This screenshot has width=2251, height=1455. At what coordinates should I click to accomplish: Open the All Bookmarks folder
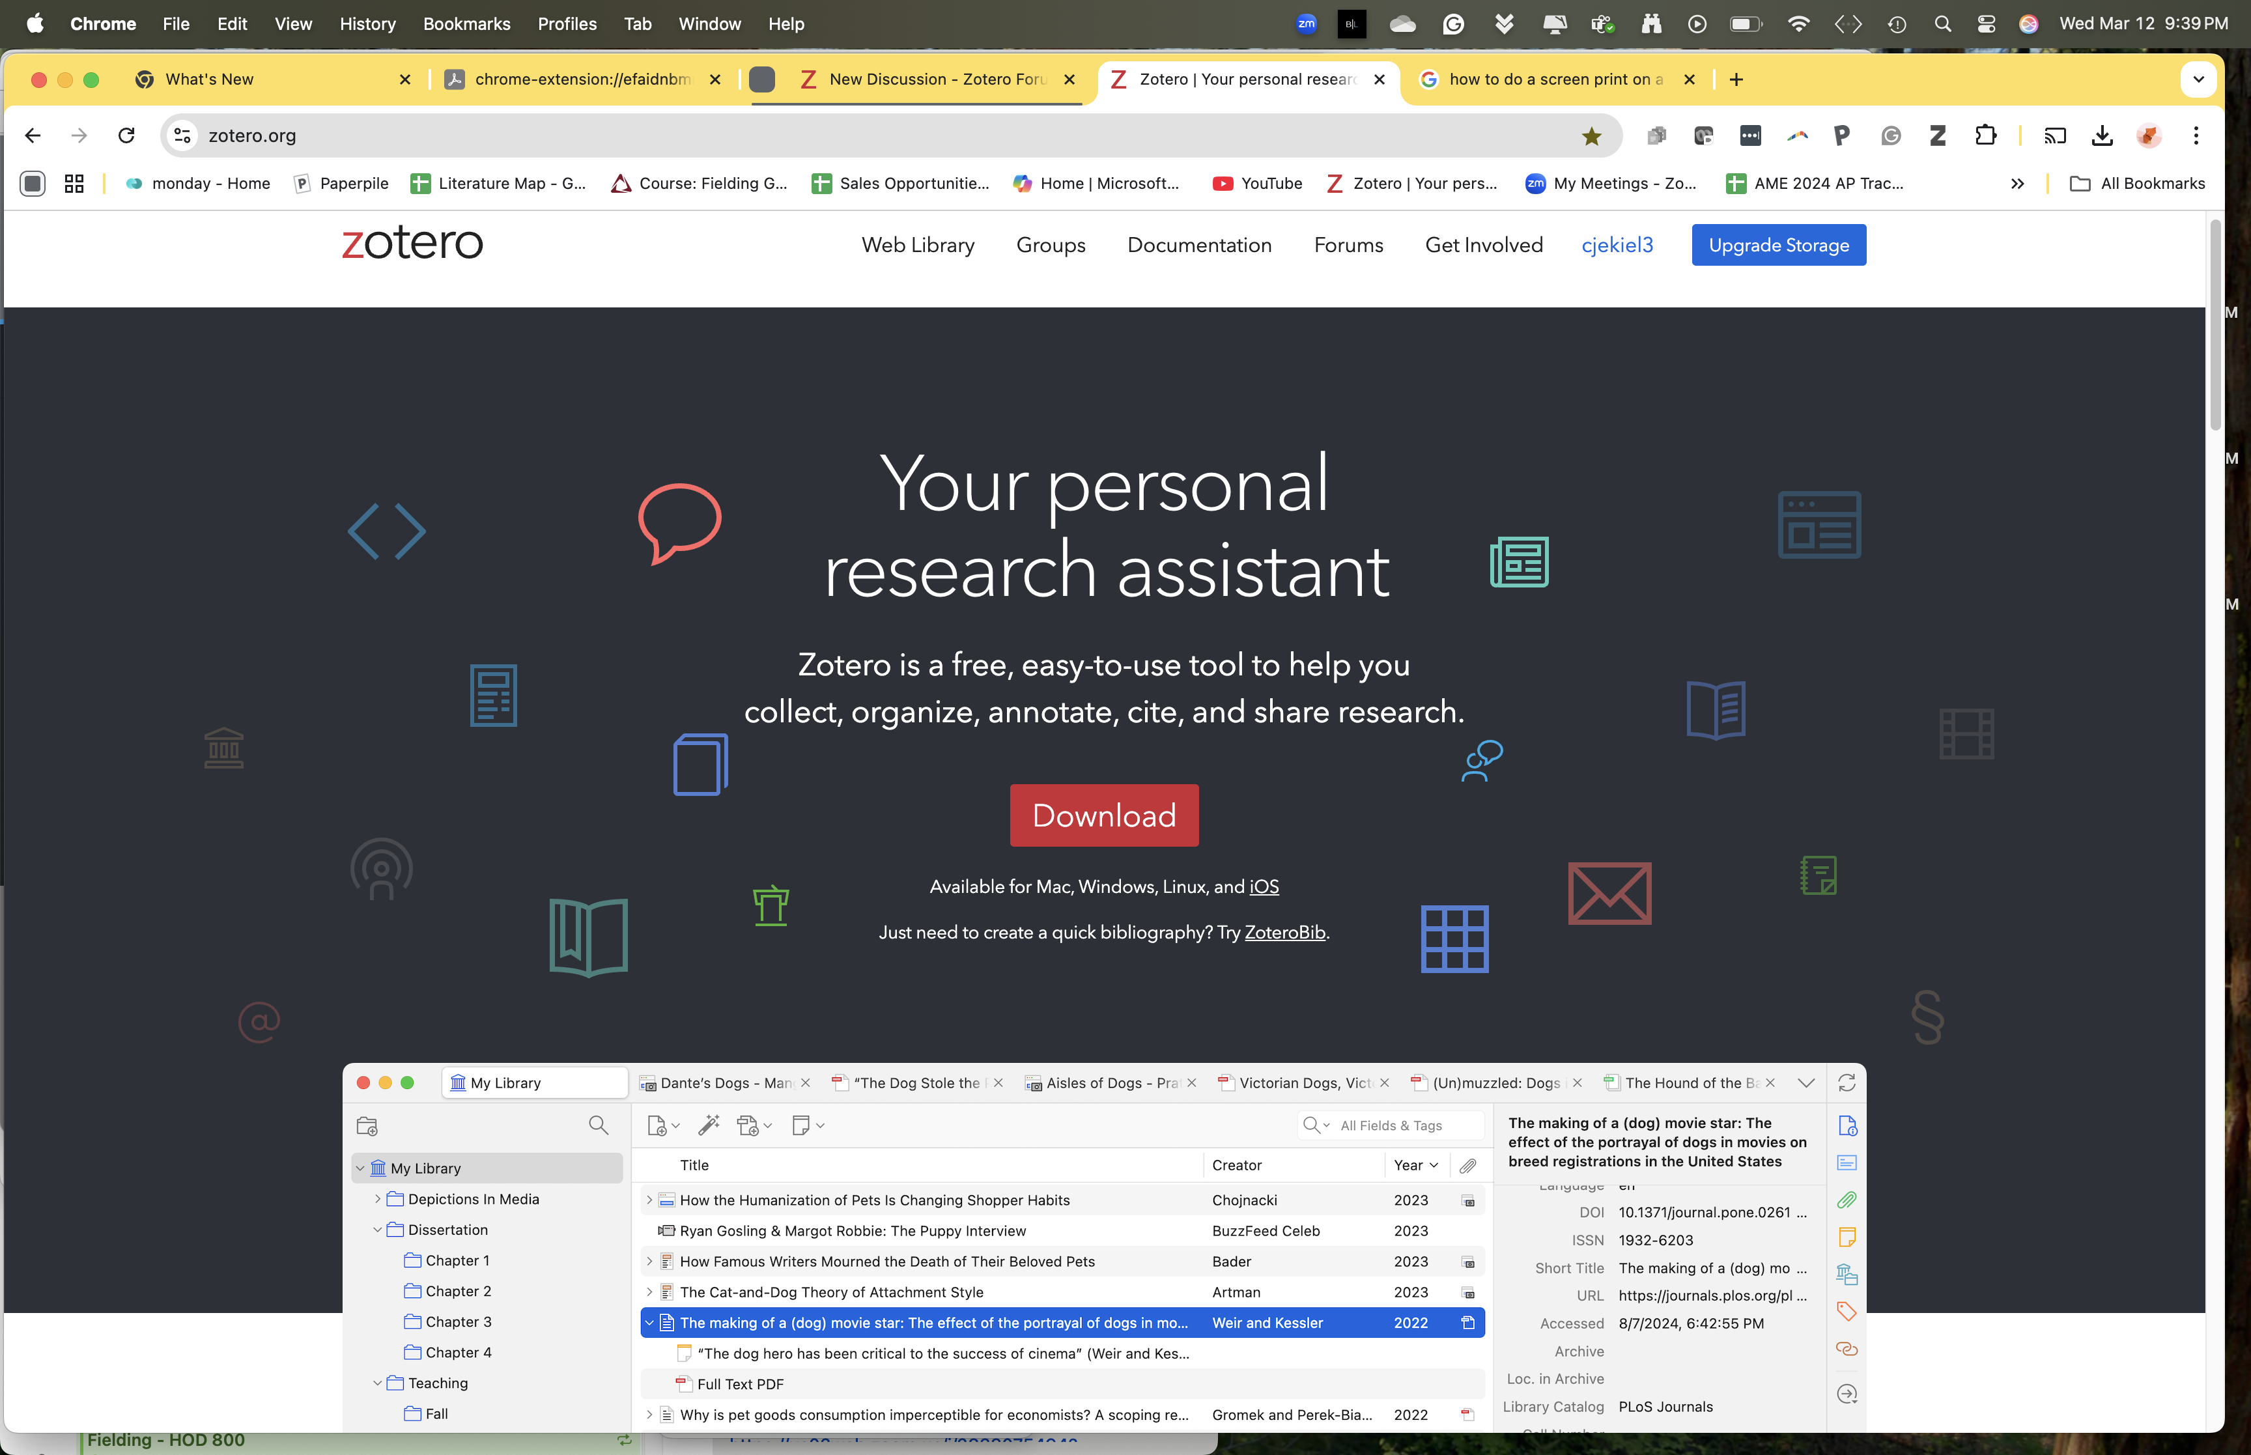pos(2137,184)
